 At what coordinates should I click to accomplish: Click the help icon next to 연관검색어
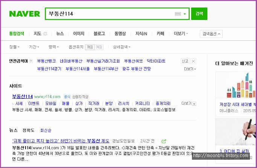(x=31, y=61)
